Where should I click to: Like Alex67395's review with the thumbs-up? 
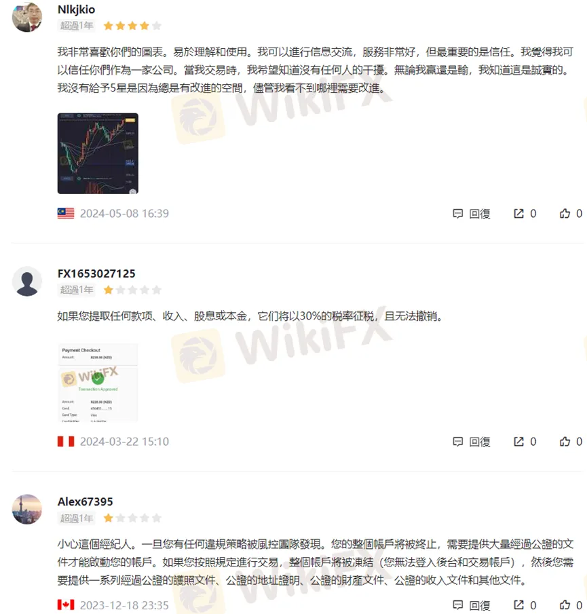565,605
